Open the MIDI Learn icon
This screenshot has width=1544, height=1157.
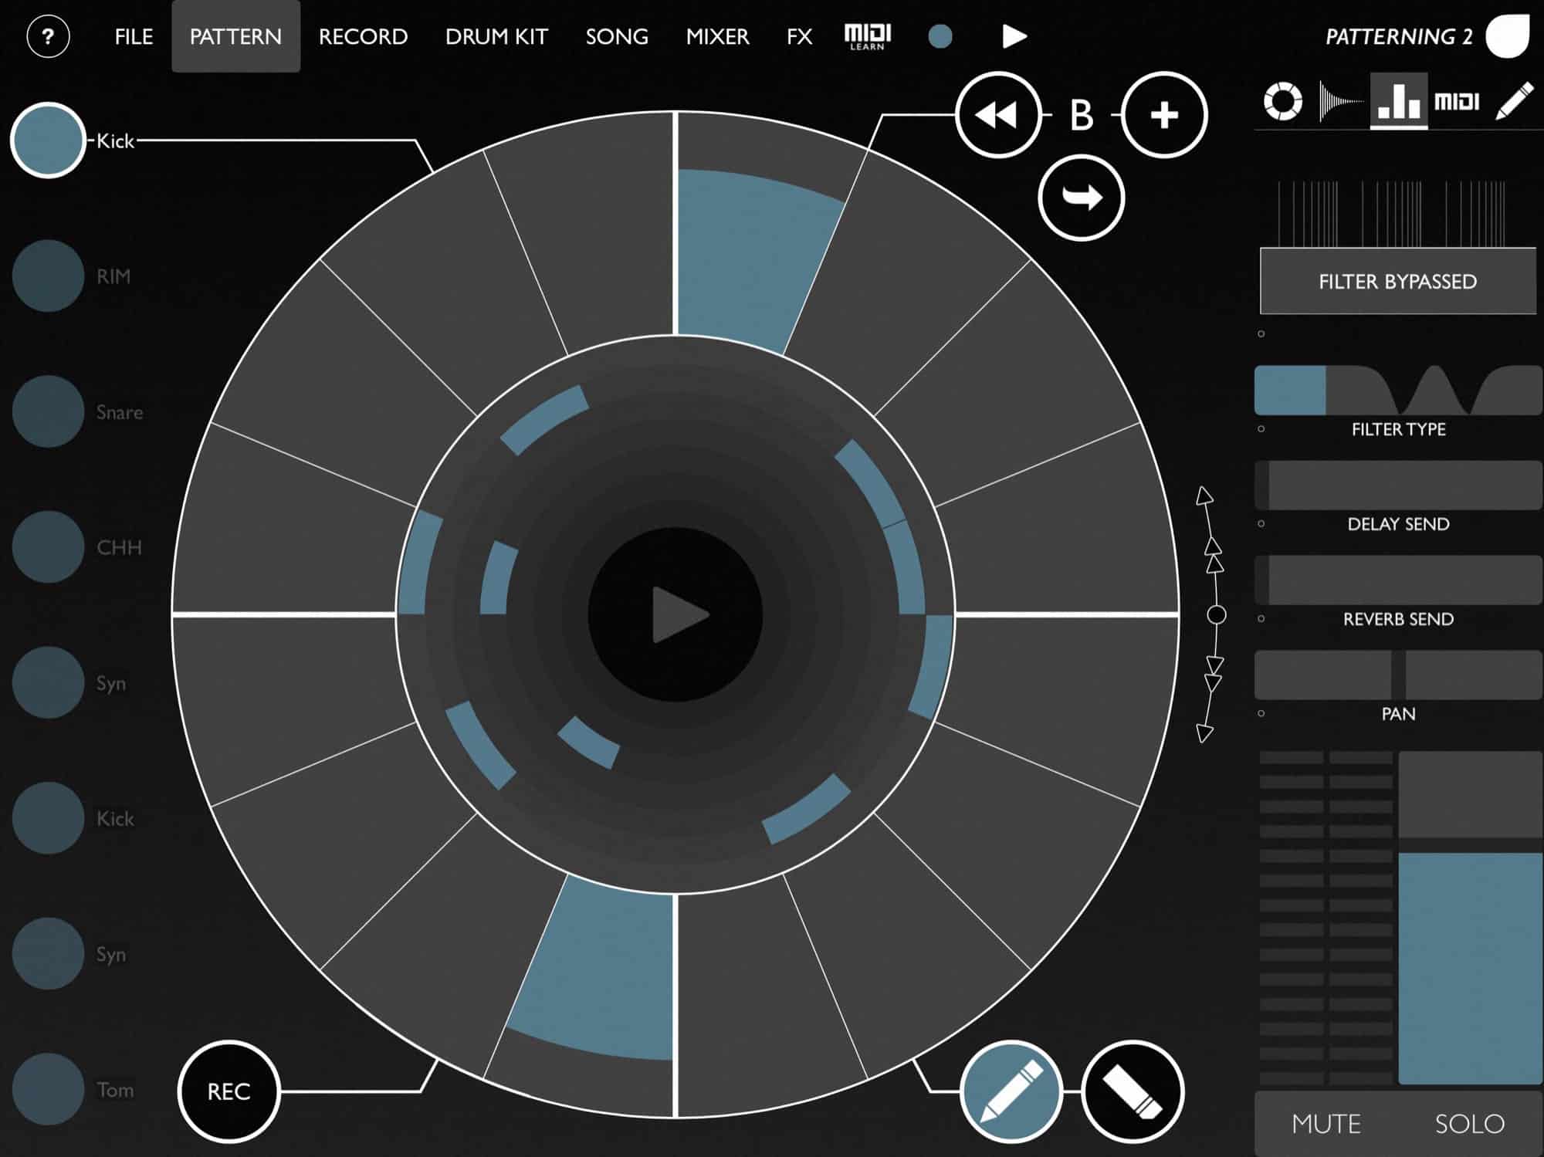[867, 36]
